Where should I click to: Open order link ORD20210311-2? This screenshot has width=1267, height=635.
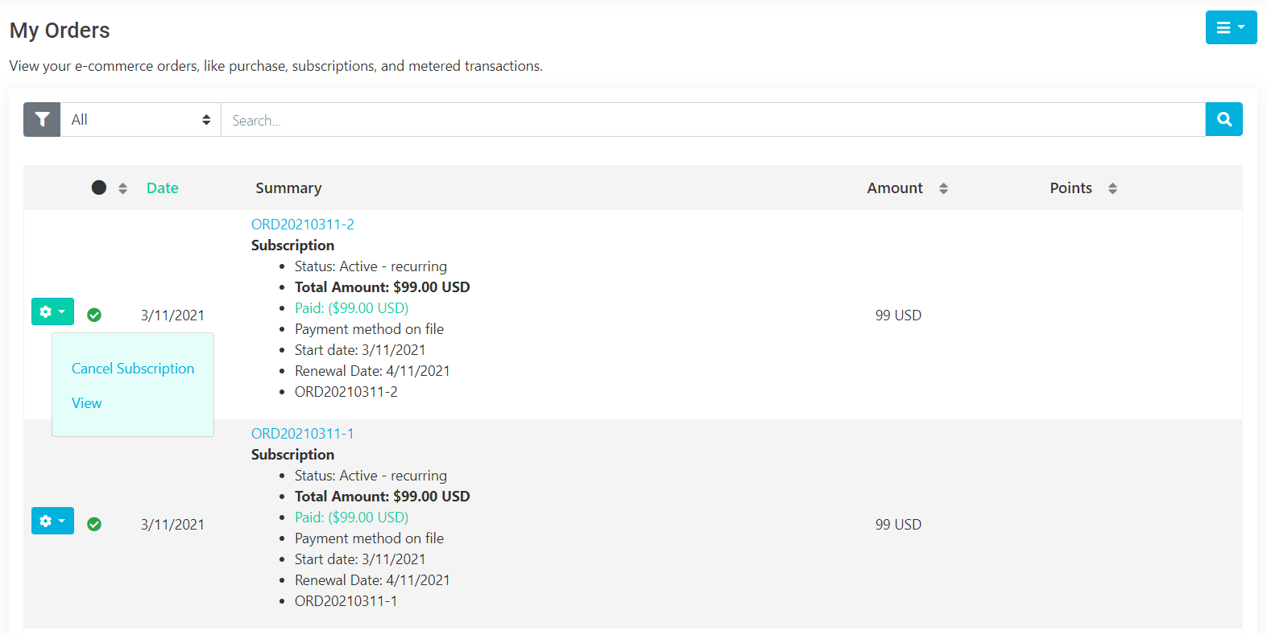pos(303,225)
